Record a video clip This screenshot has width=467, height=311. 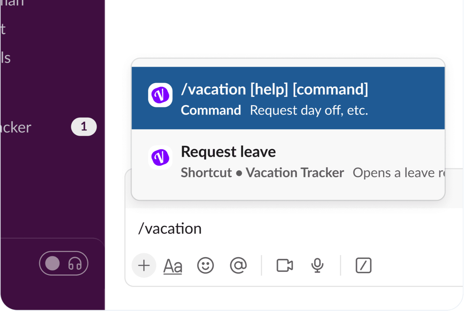[285, 265]
